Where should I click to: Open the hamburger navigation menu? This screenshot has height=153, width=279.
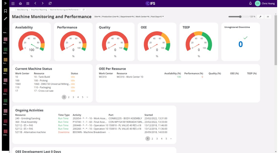tap(13, 3)
